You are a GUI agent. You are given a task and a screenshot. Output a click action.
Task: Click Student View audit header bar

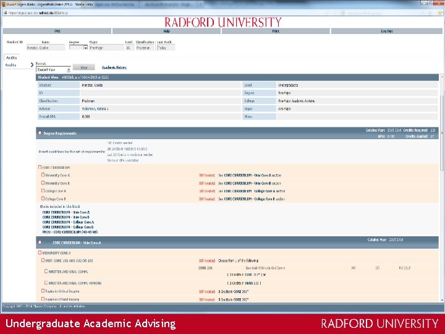click(237, 77)
